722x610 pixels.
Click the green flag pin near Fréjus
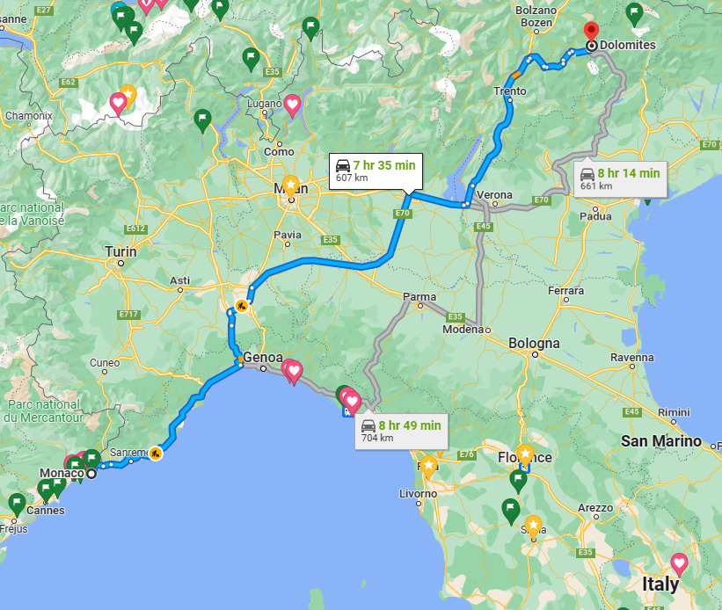click(x=17, y=505)
